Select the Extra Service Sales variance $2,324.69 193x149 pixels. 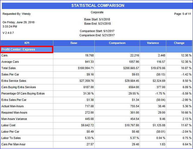157,81
